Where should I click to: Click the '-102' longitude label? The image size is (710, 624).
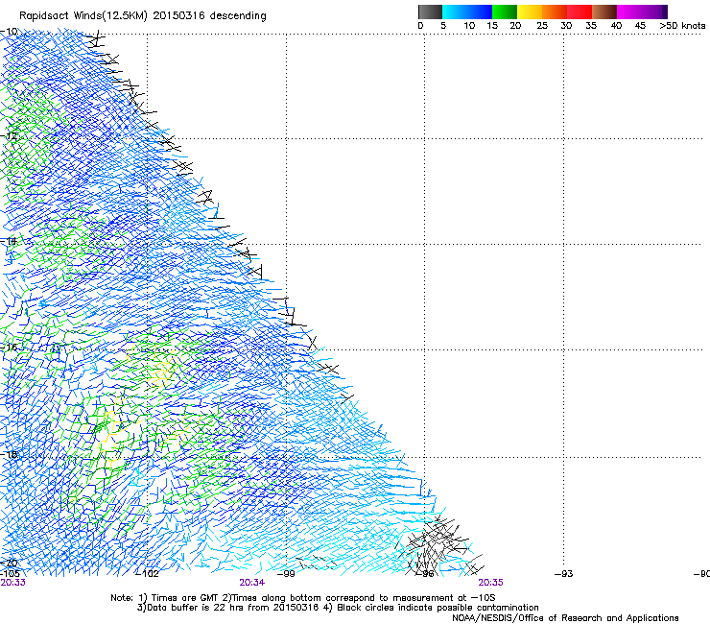pyautogui.click(x=147, y=574)
